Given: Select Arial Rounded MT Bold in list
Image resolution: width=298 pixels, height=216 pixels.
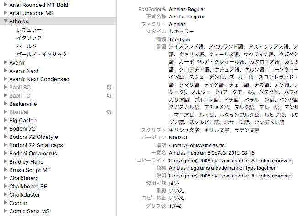Looking at the screenshot, I should (x=38, y=5).
